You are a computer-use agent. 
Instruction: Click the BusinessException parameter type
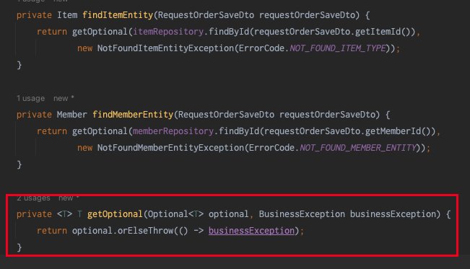(x=302, y=214)
